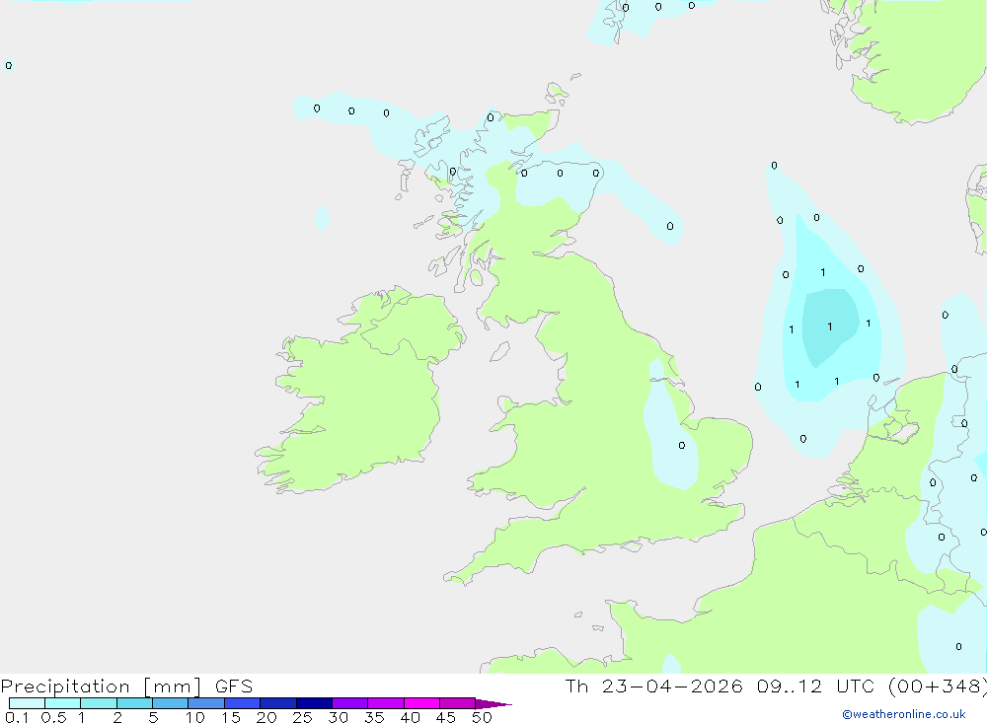Click the 35–40 mm violet legend swatch
Screen dimensions: 987x723
[x=386, y=703]
